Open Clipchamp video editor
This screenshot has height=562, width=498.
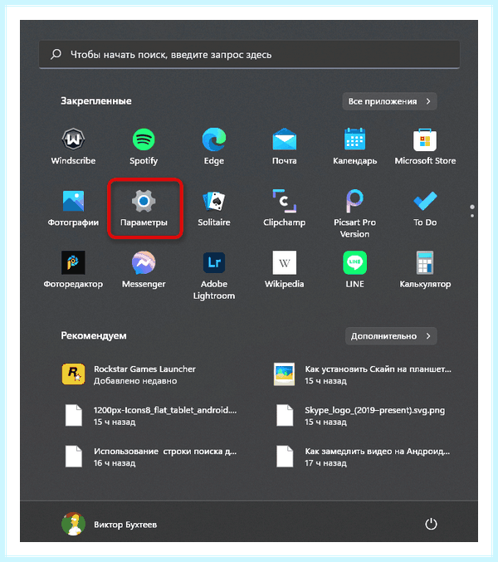284,208
